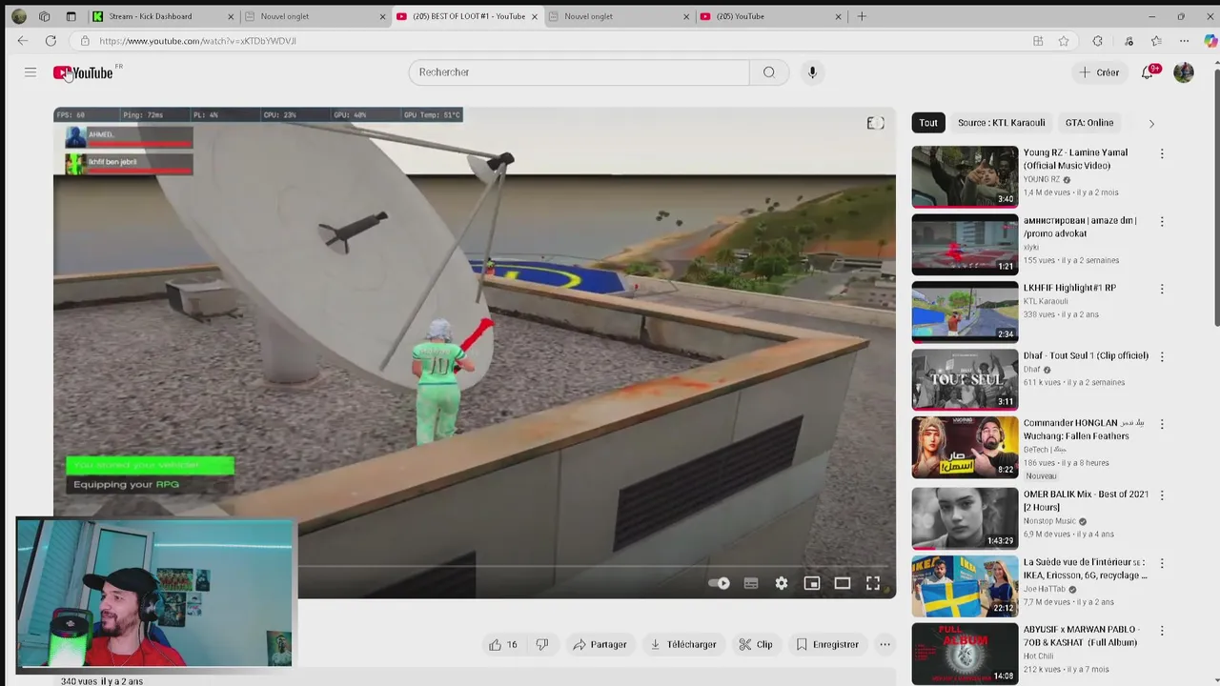Toggle autoplay switch in the player
The image size is (1220, 686).
pyautogui.click(x=720, y=583)
